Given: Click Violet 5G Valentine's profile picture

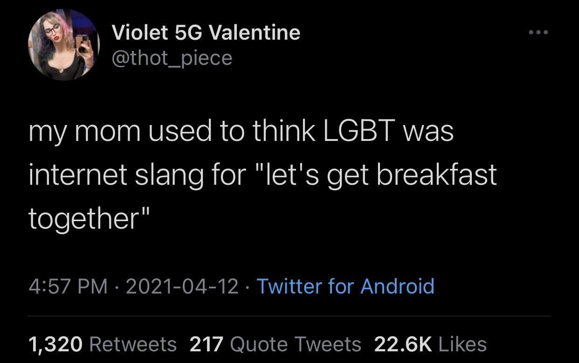Looking at the screenshot, I should coord(64,45).
